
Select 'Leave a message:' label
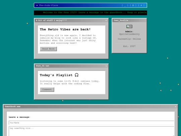click(19, 117)
